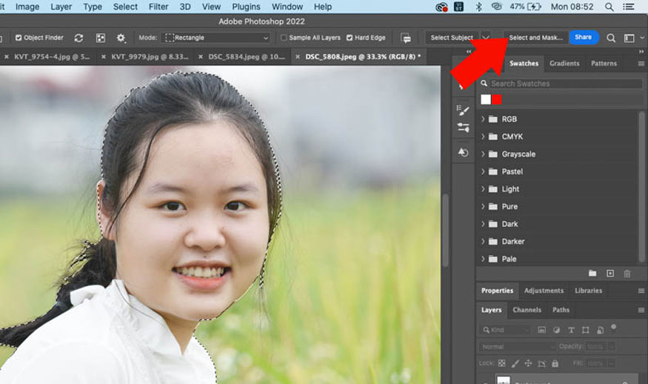Switch to the Adjustments tab
648x384 pixels.
pos(544,291)
